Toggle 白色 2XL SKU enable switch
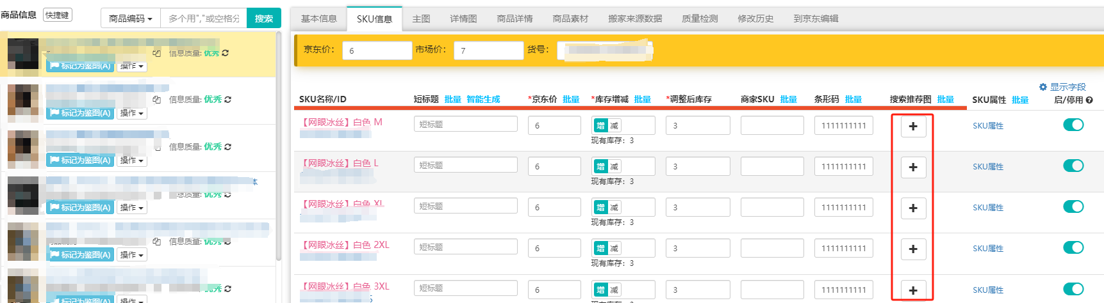 point(1073,247)
